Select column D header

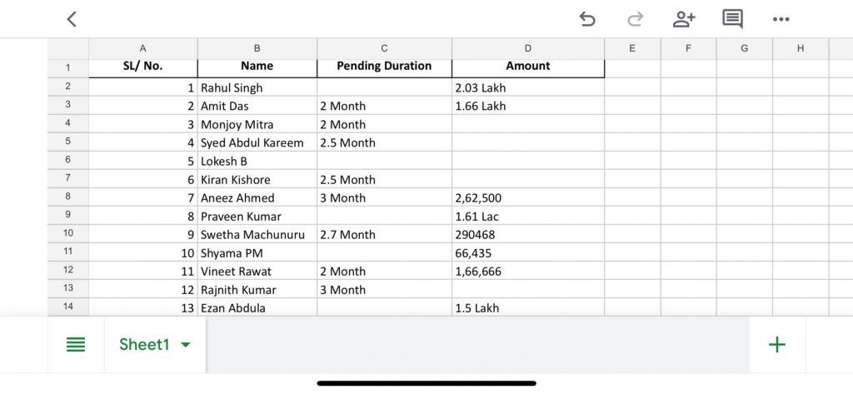(528, 48)
